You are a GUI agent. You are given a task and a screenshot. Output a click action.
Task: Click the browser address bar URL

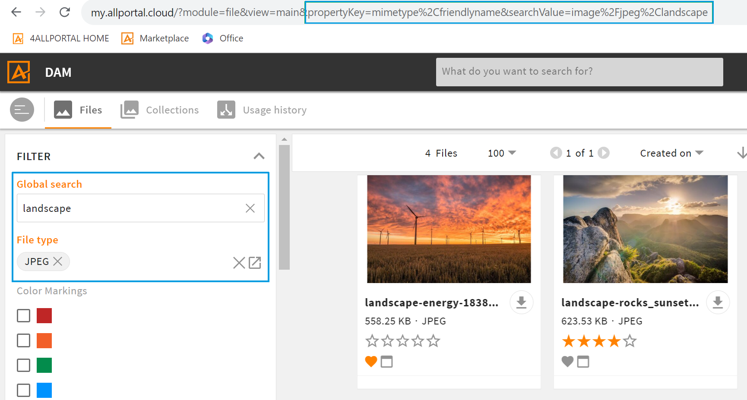coord(399,13)
